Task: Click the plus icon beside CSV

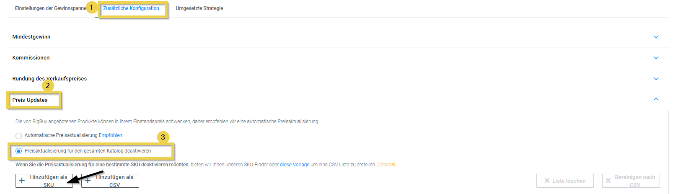Action: 88,181
